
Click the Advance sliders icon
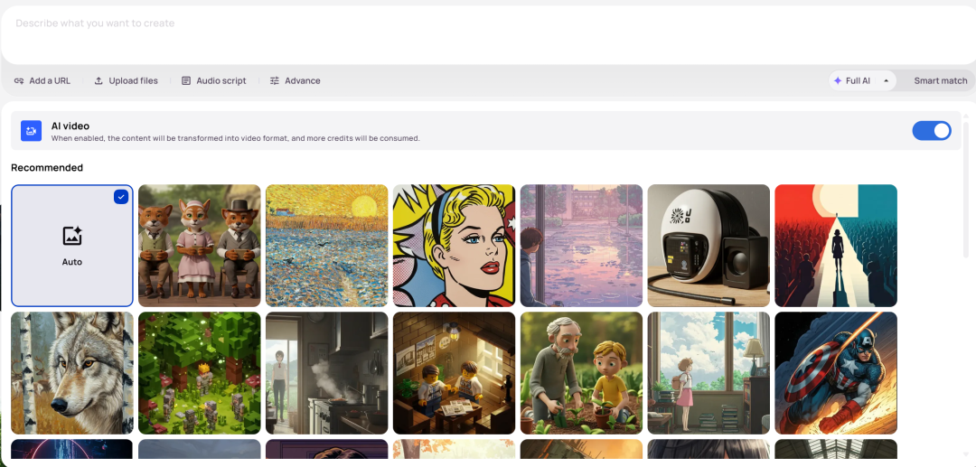pyautogui.click(x=275, y=80)
